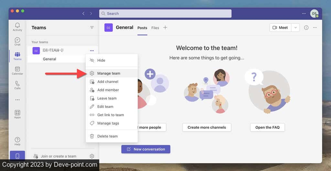This screenshot has height=171, width=331.
Task: Click the Search field
Action: pos(165,14)
